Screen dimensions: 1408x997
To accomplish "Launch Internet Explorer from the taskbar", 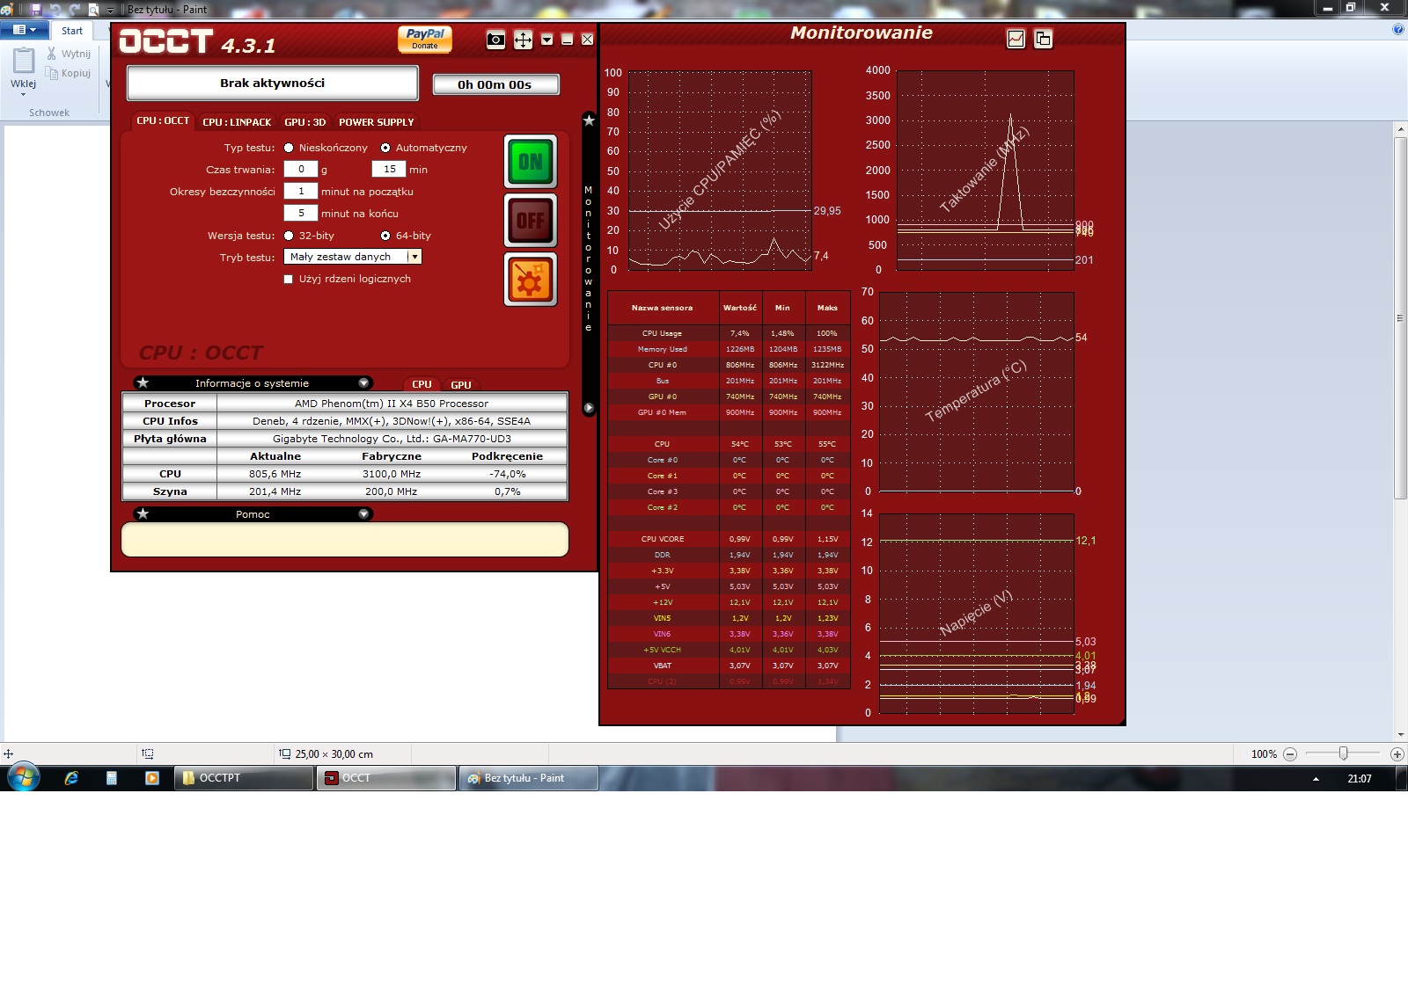I will tap(71, 778).
